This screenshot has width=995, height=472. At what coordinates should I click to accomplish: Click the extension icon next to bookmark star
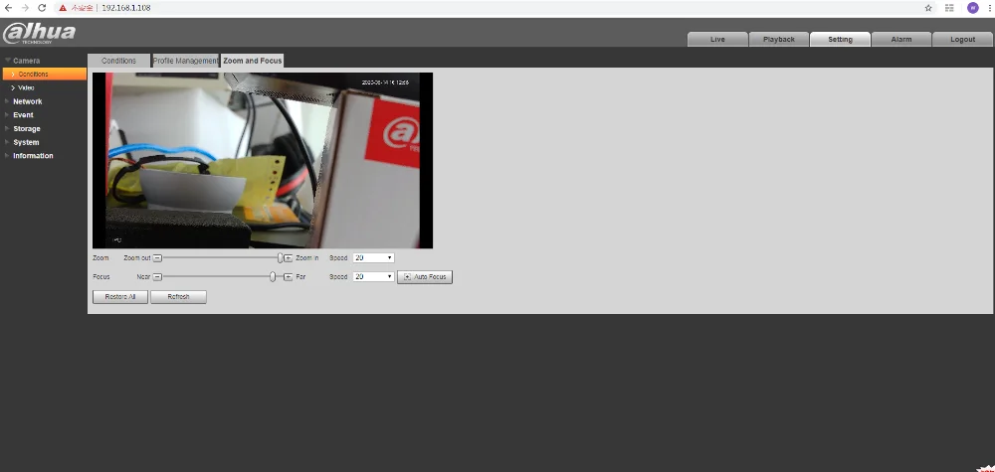949,8
